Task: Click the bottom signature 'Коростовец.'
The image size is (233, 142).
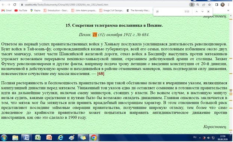Action: pyautogui.click(x=215, y=127)
